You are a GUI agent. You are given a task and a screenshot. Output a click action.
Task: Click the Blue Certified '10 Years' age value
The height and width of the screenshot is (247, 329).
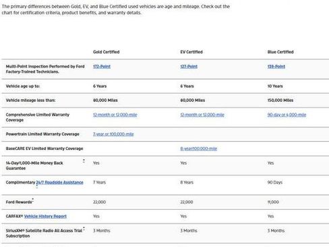[x=275, y=86]
